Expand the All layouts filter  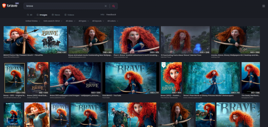pos(98,21)
